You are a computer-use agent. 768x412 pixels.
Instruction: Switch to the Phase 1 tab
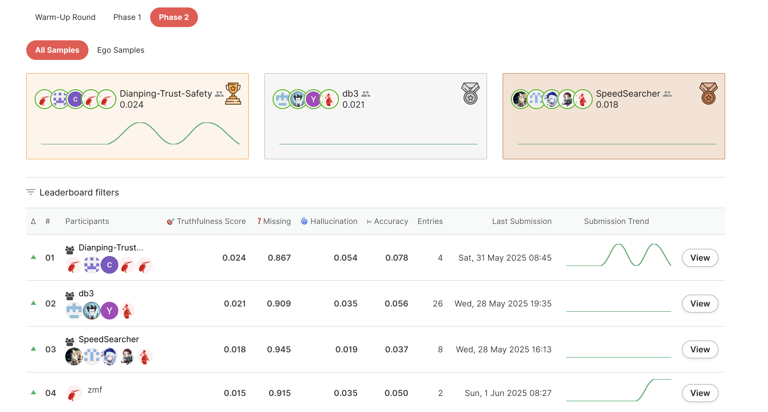127,17
